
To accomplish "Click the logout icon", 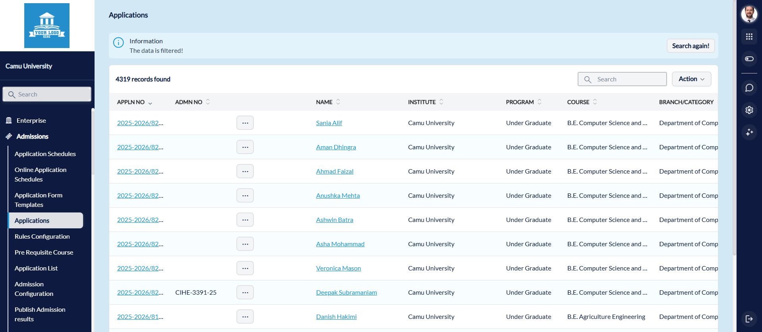I will (749, 318).
